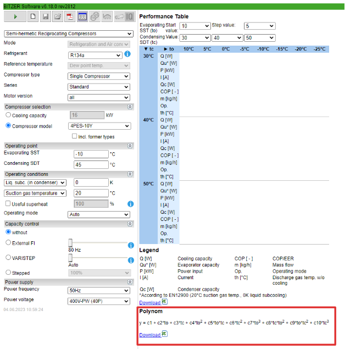Export to PDF with the Acrobat icon
This screenshot has height=349, width=350.
click(70, 16)
